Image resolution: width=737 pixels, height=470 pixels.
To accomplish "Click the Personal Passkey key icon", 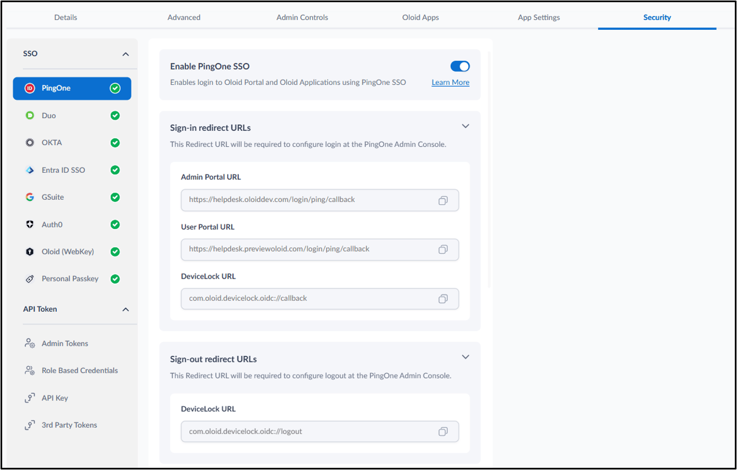I will coord(30,279).
